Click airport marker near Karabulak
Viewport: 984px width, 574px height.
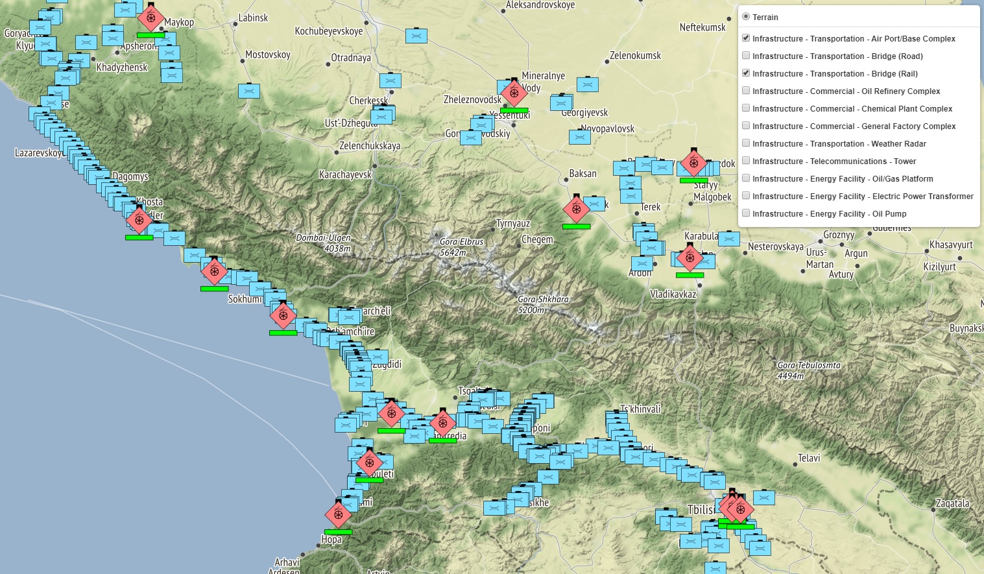coord(690,257)
